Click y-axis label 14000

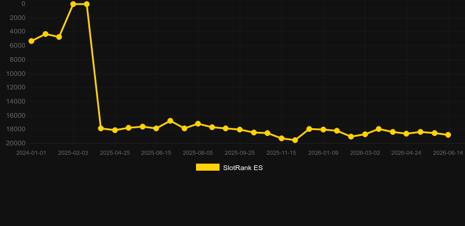(16, 101)
